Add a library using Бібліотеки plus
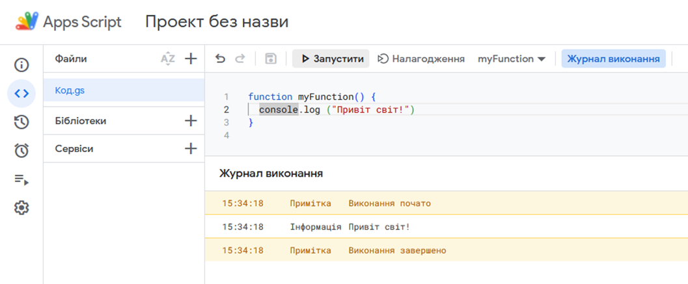 click(191, 121)
